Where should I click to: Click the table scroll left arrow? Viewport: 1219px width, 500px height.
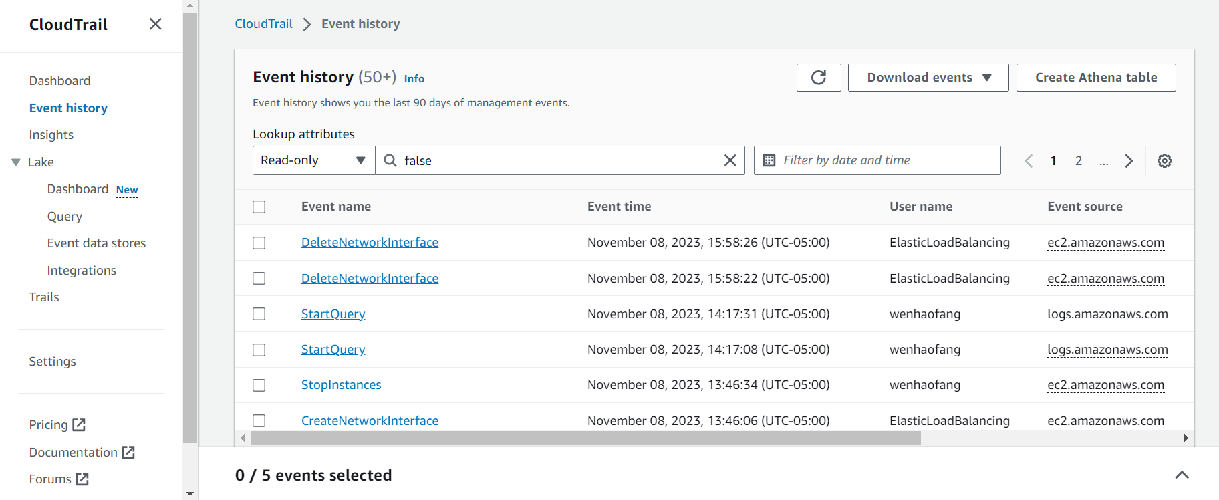[x=243, y=438]
